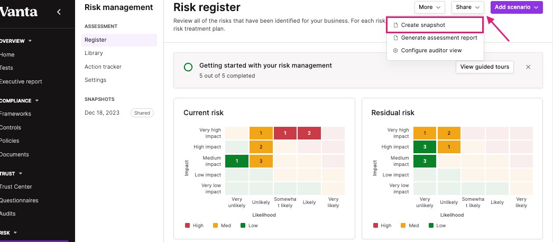The width and height of the screenshot is (553, 242).
Task: Open Controls in sidebar
Action: pyautogui.click(x=11, y=127)
